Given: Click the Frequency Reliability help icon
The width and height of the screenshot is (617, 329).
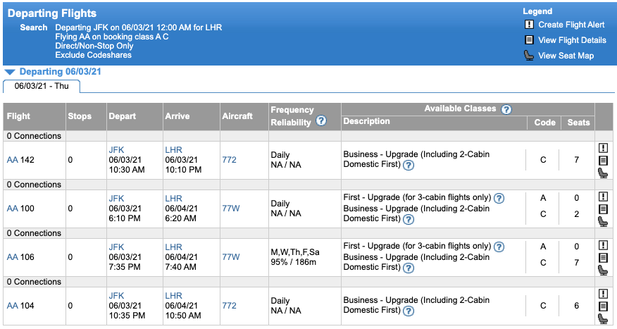Looking at the screenshot, I should click(321, 120).
